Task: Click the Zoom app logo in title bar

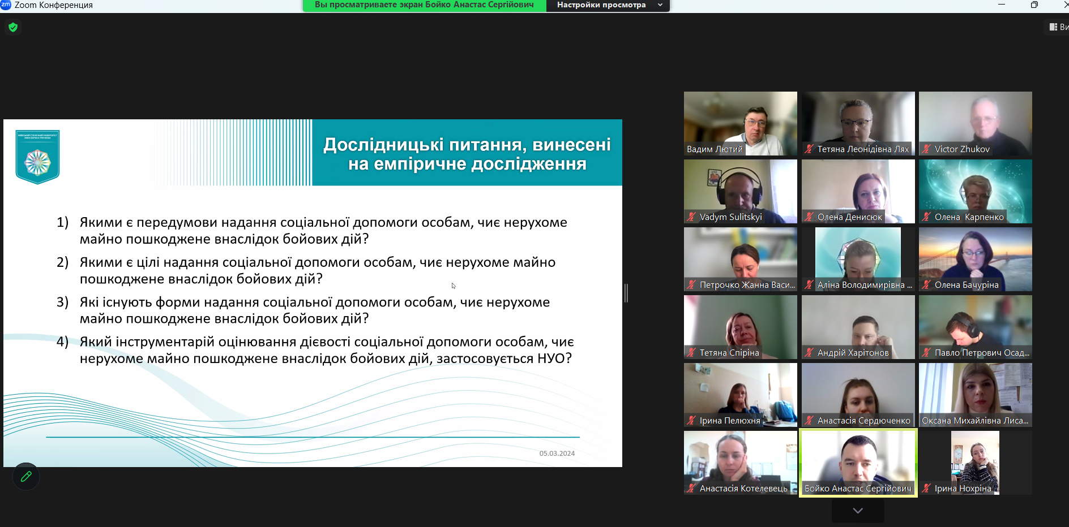Action: pyautogui.click(x=6, y=5)
